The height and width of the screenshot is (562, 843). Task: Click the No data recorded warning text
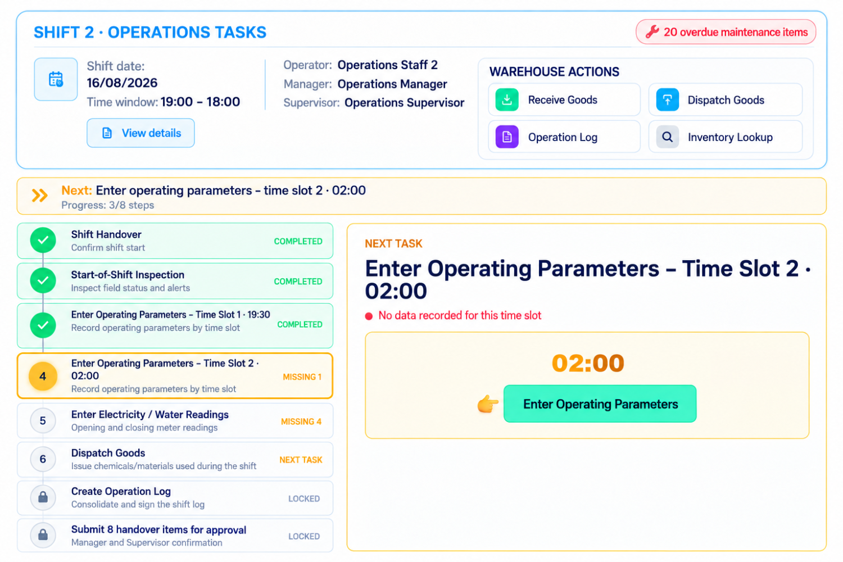pos(460,316)
